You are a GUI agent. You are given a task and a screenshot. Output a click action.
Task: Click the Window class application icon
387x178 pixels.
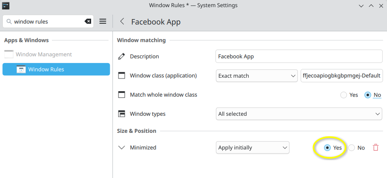[x=122, y=75]
